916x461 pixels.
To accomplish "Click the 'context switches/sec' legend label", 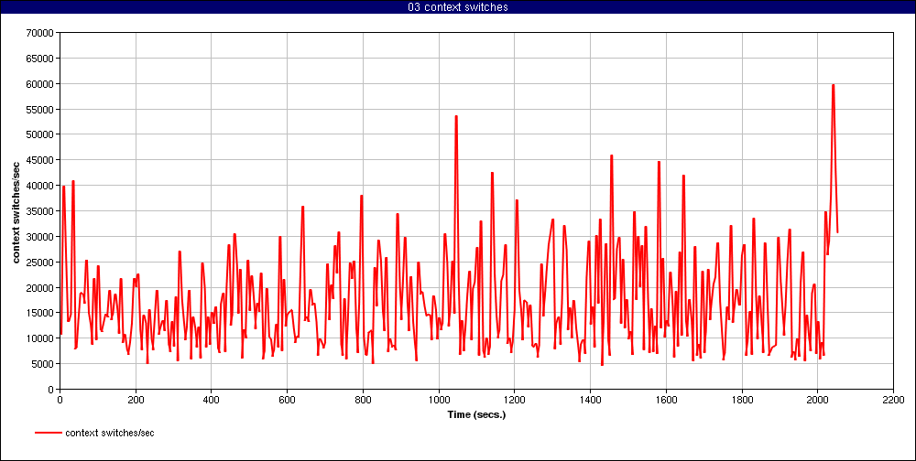I will coord(110,433).
